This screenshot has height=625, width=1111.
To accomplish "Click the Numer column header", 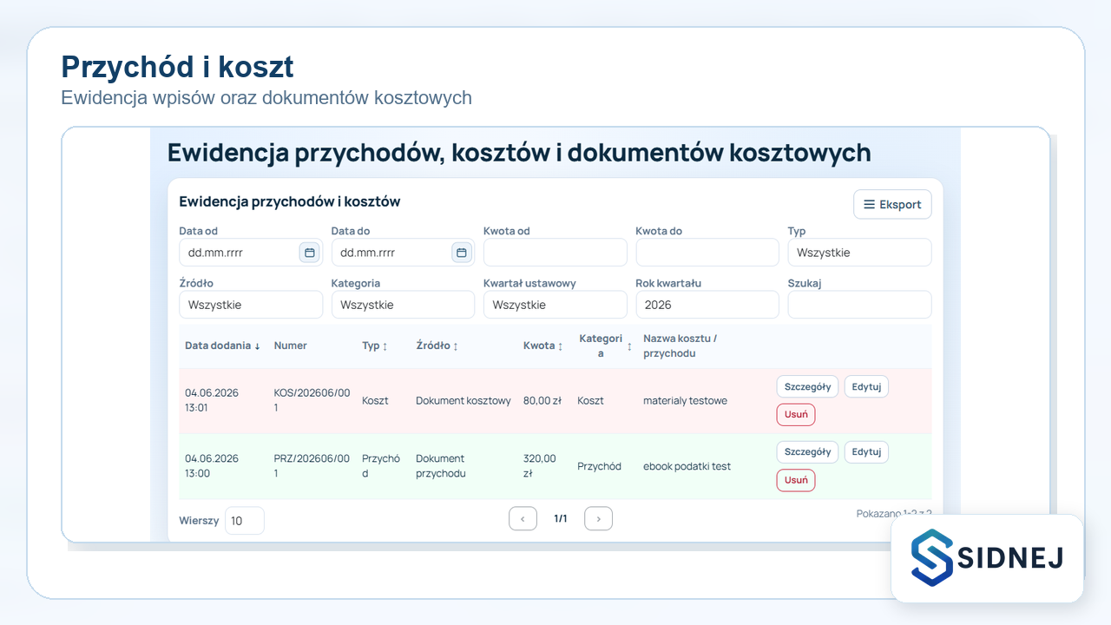I will (291, 345).
